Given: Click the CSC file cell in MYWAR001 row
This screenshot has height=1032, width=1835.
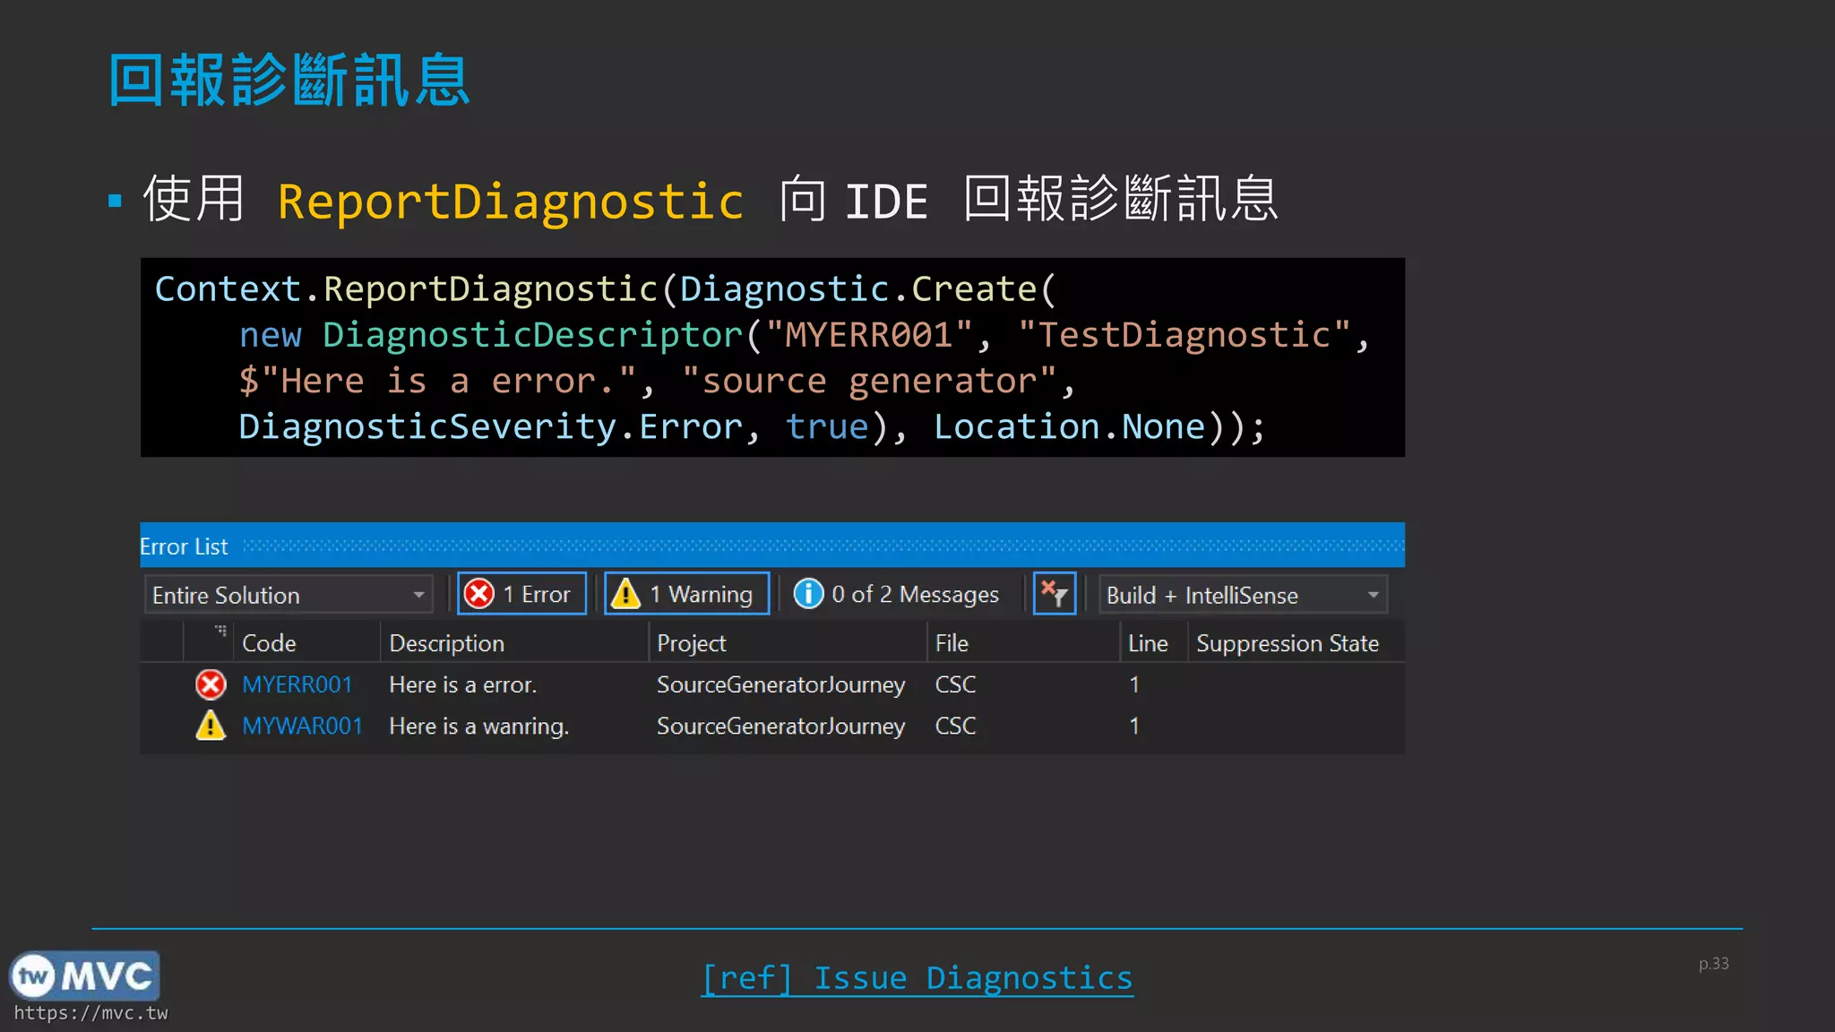Looking at the screenshot, I should pos(955,726).
